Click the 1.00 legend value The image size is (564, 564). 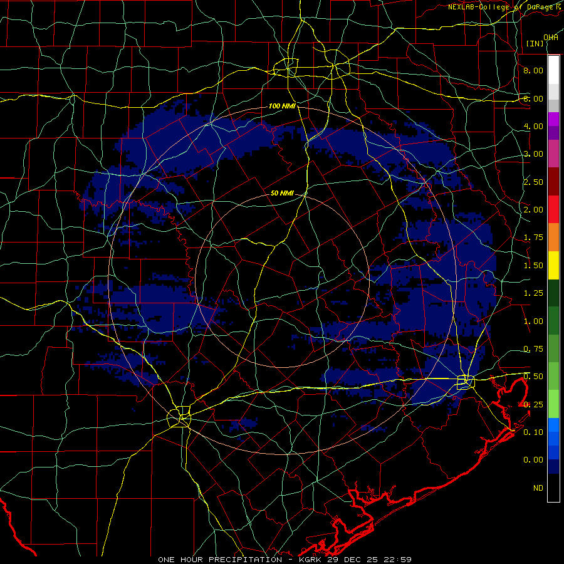pyautogui.click(x=533, y=321)
